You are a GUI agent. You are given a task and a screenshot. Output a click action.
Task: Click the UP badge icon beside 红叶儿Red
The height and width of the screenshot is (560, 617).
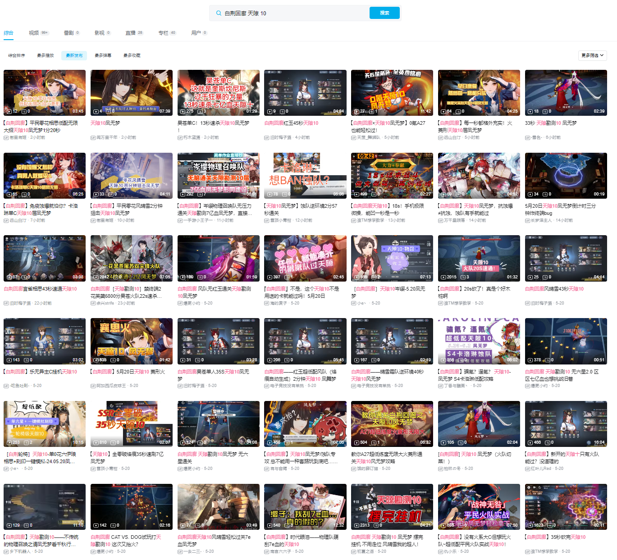tap(528, 469)
